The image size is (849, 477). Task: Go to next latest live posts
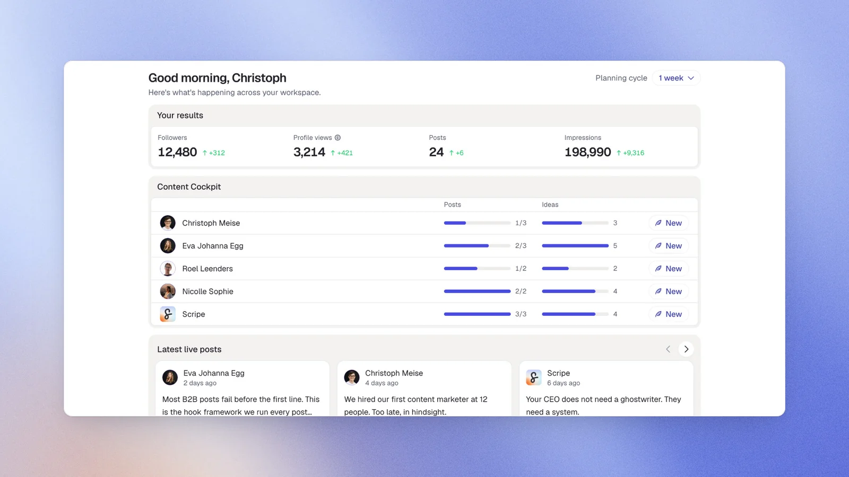pos(686,349)
